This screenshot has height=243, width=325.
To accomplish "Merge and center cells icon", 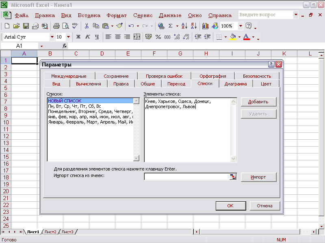I will [137, 37].
